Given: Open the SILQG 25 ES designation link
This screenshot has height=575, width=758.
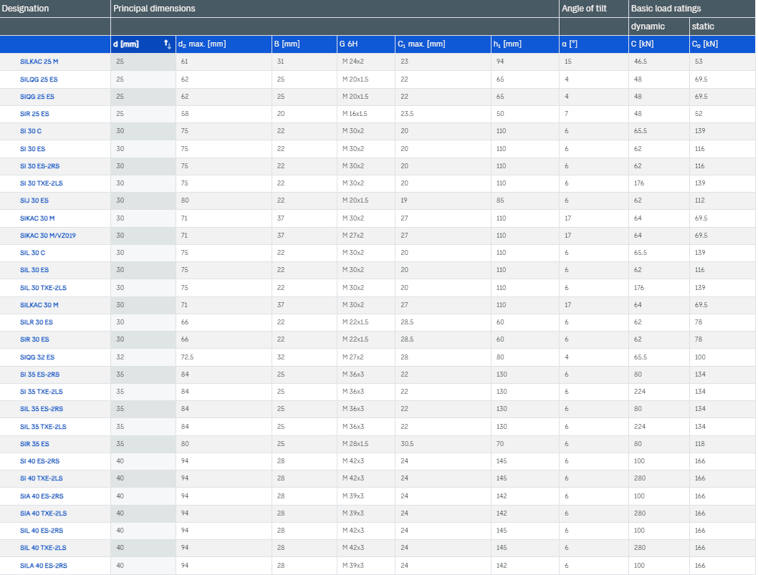Looking at the screenshot, I should click(39, 79).
